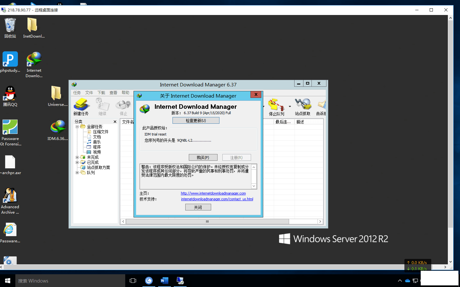Select the InetDownl... folder on the desktop

point(34,28)
